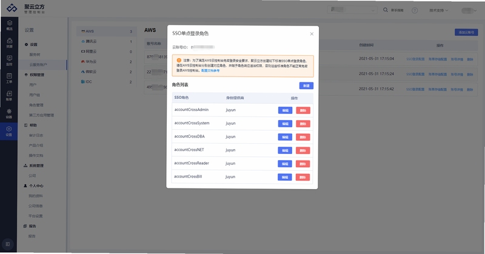Edit the accountCrossSystem role
The image size is (485, 254).
(x=285, y=124)
